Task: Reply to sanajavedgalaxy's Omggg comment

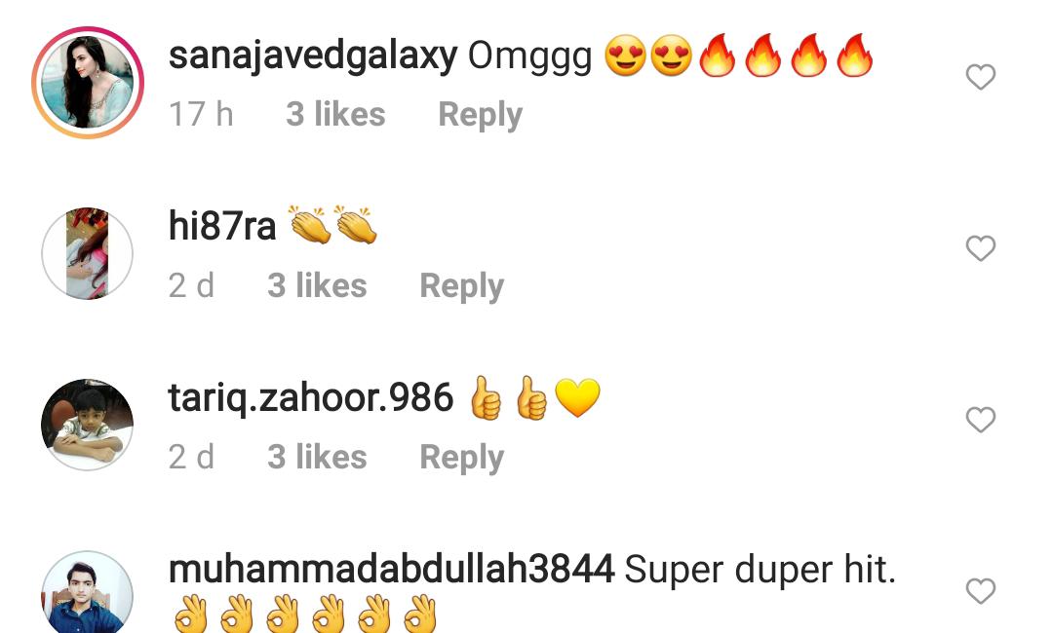Action: 480,115
